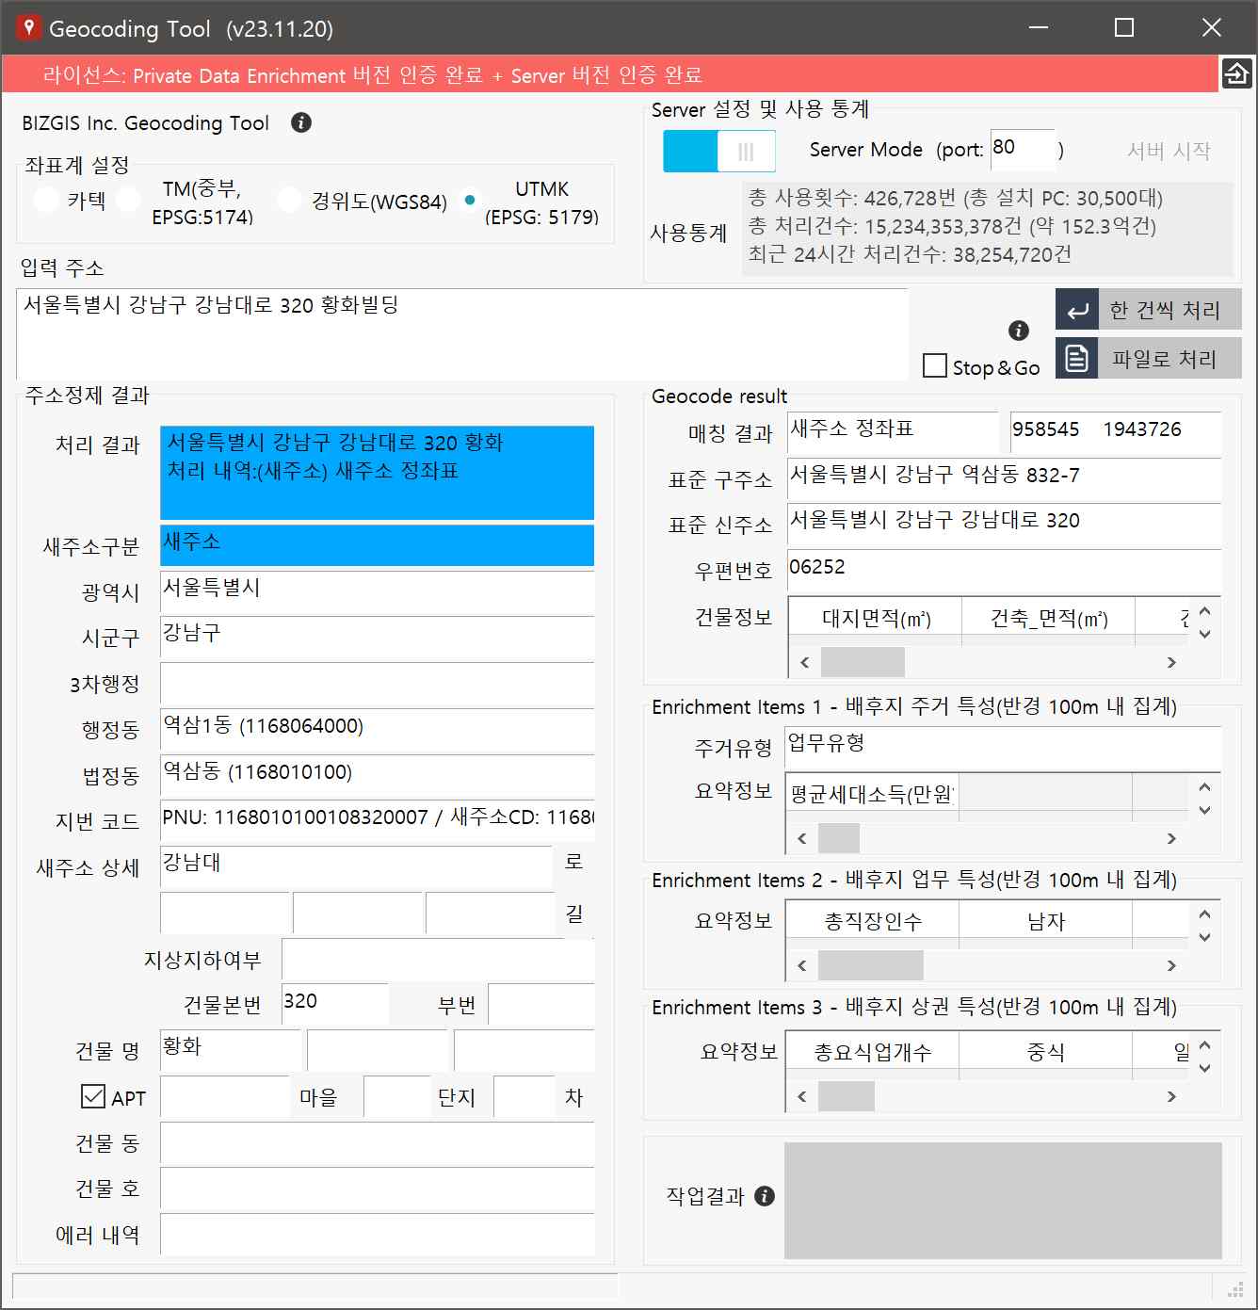The image size is (1258, 1310).
Task: Click the export icon beside the license banner
Action: coord(1236,73)
